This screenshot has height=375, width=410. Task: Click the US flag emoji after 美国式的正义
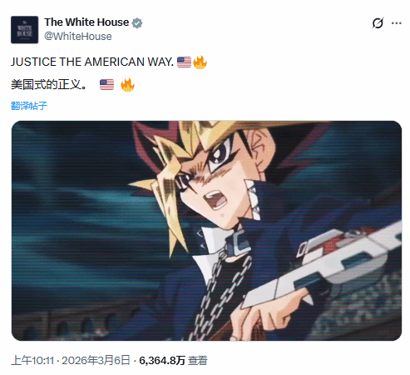106,85
